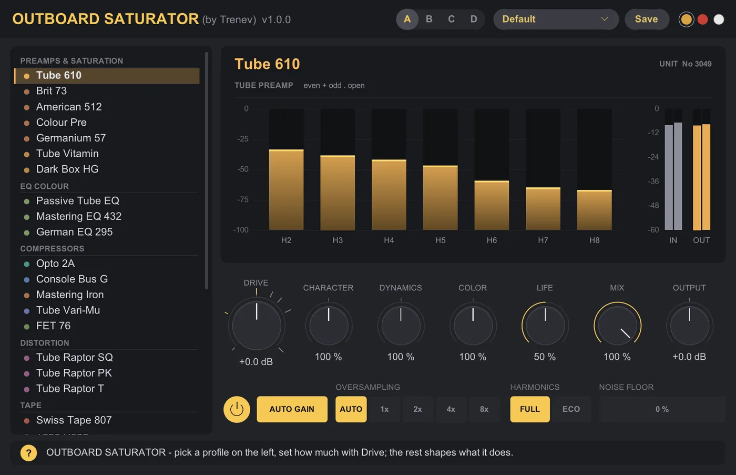736x475 pixels.
Task: Click the Color knob
Action: 473,325
